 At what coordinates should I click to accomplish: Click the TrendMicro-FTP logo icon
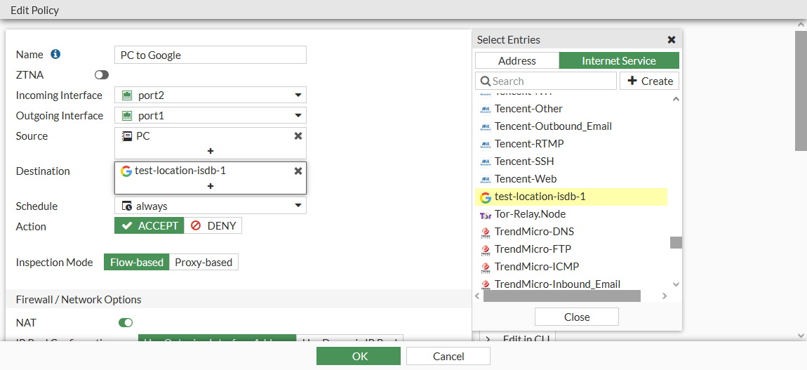pyautogui.click(x=485, y=250)
